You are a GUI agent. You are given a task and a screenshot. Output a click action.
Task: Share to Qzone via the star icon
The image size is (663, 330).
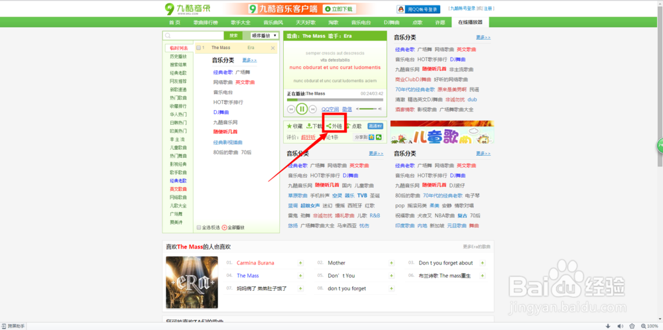click(x=371, y=137)
